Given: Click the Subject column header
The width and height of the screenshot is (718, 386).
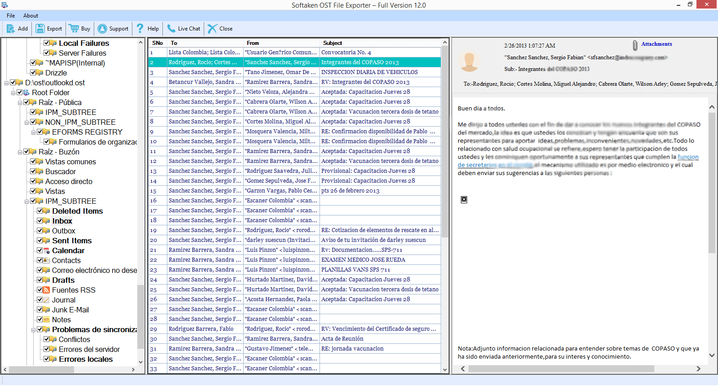Looking at the screenshot, I should pos(333,43).
